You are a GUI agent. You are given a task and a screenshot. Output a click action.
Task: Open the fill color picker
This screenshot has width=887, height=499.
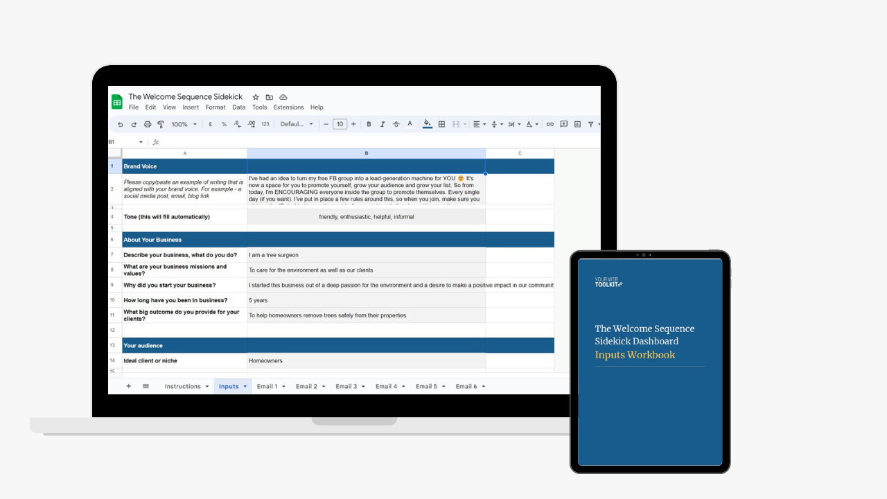coord(428,125)
